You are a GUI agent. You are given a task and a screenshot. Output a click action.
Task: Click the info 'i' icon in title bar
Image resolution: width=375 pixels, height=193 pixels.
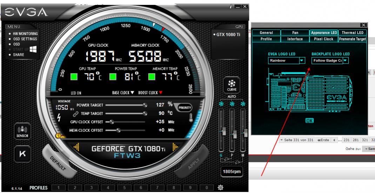tap(230, 7)
